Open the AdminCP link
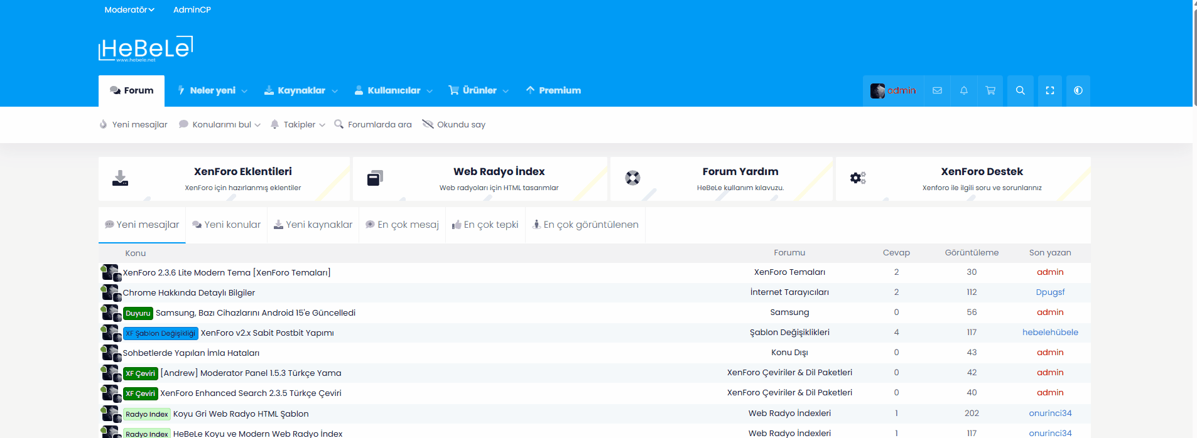This screenshot has width=1197, height=438. point(192,9)
